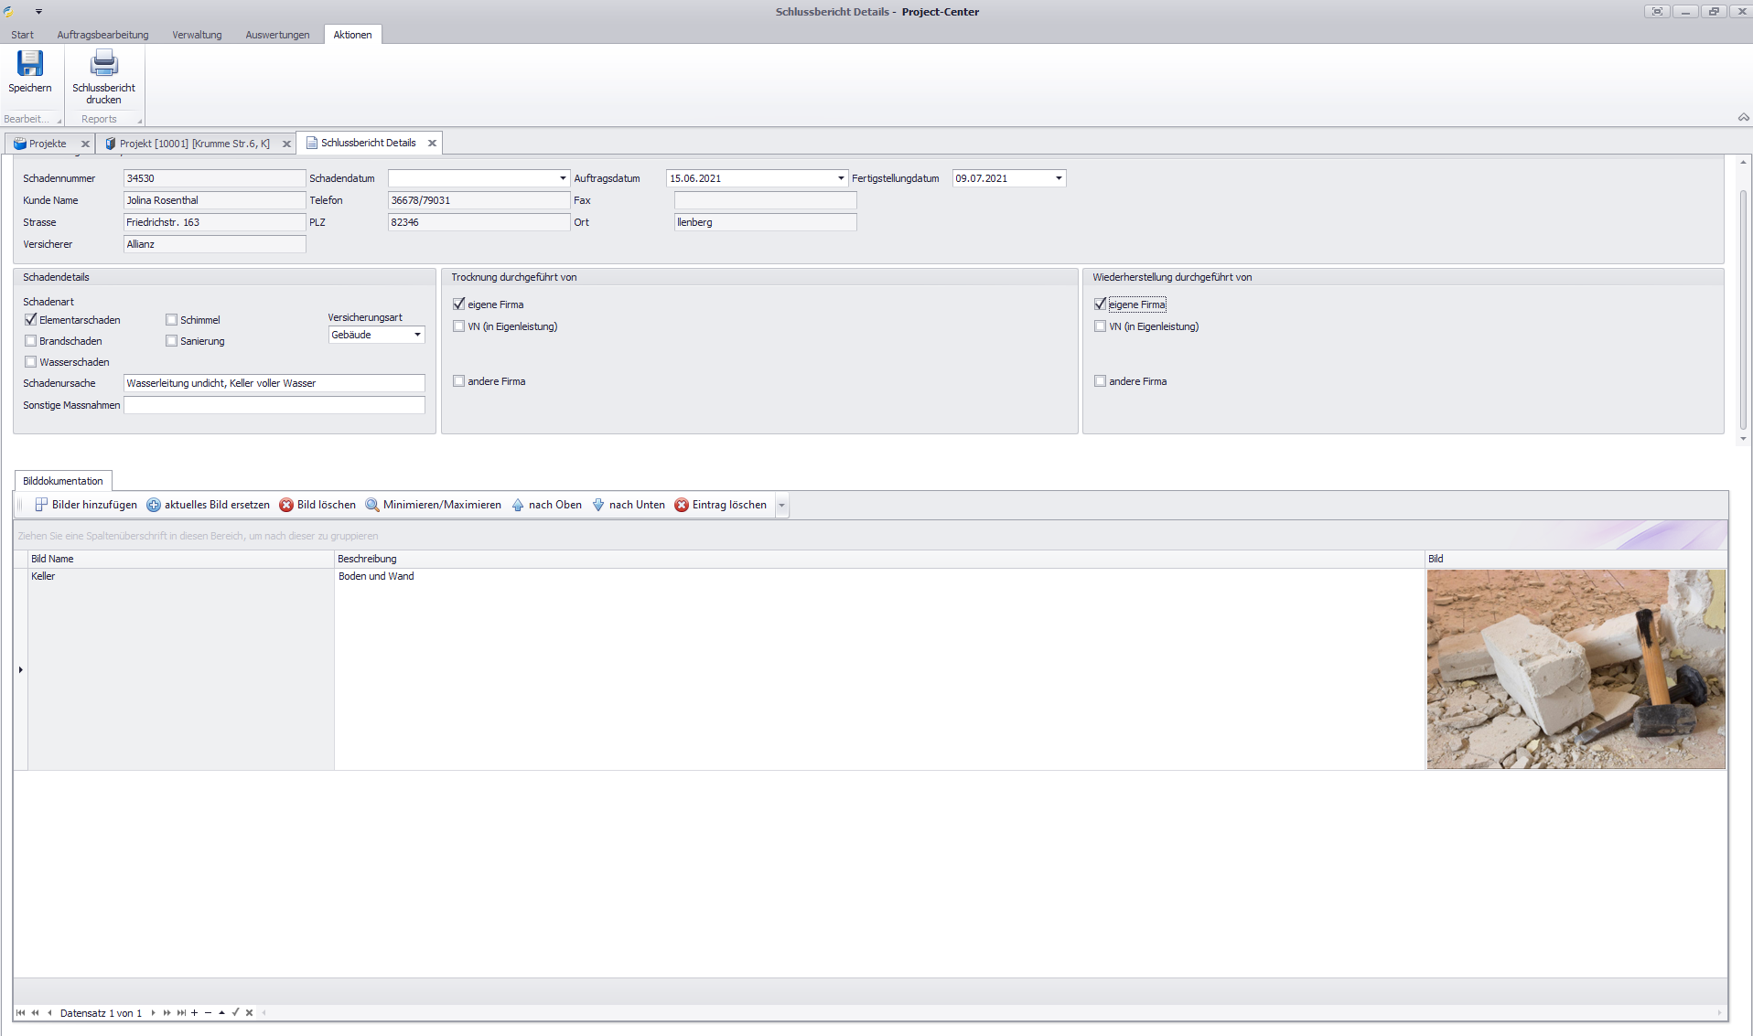Click Bild löschen
1753x1036 pixels.
tap(317, 505)
